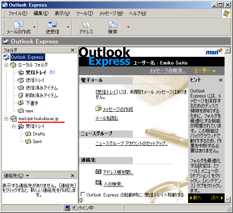The image size is (233, 213).
Task: Click the メッセージの作成 envelope icon
Action: (98, 108)
